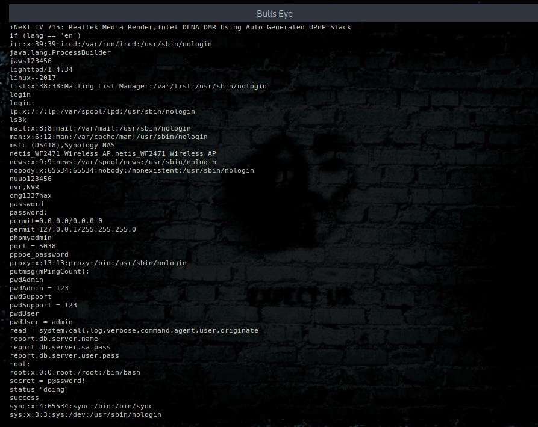The height and width of the screenshot is (427, 538).
Task: Select 'msfc (DS418),Synology NAS' line
Action: [x=62, y=145]
